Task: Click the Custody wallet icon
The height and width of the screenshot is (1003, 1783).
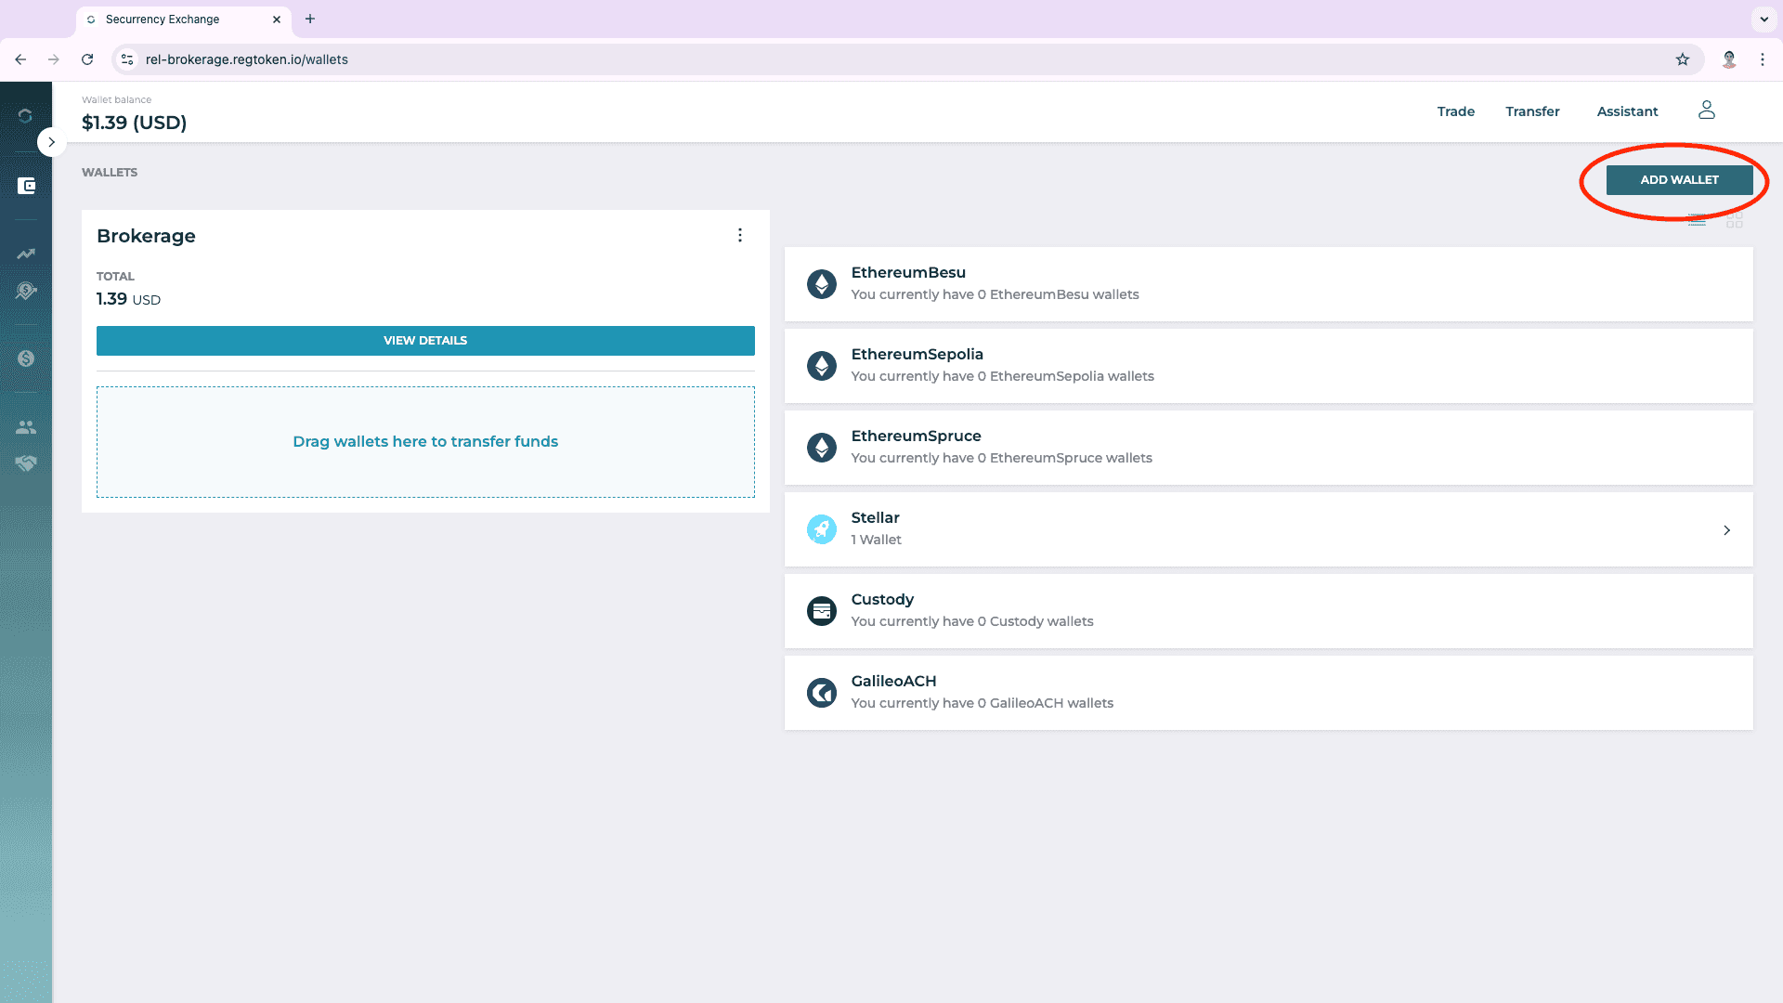Action: click(822, 611)
